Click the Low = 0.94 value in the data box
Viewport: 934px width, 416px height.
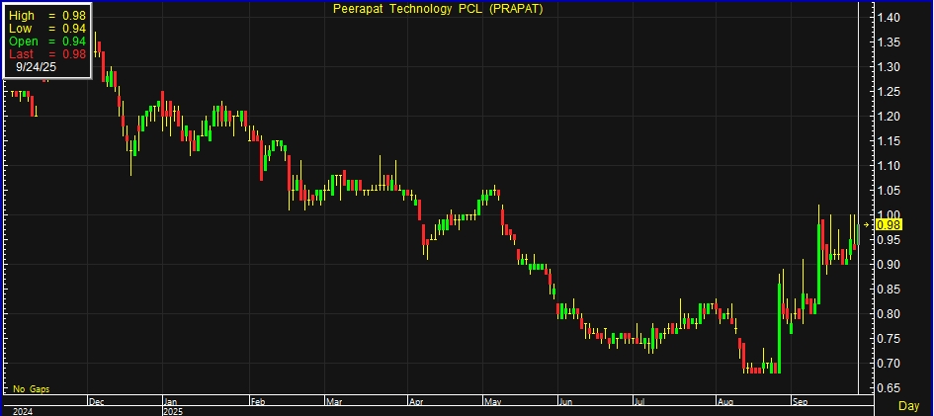coord(47,29)
